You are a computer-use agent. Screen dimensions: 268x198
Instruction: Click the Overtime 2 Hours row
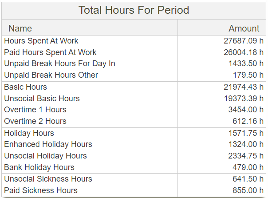(x=35, y=121)
